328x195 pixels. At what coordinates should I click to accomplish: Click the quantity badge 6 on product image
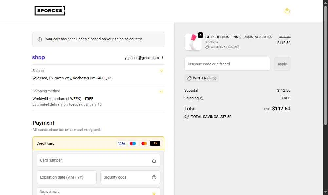(x=200, y=35)
